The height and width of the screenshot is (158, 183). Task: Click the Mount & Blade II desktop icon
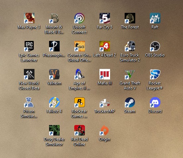coord(54,18)
